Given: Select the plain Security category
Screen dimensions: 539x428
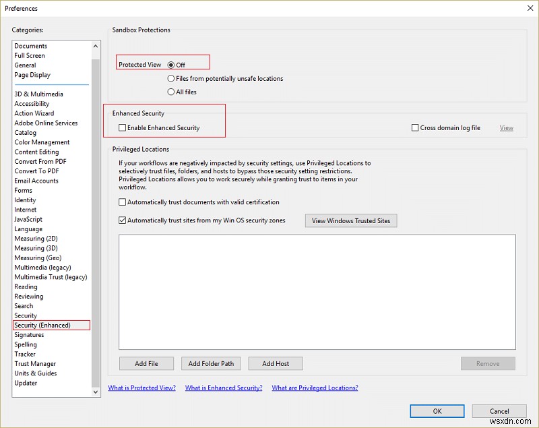Looking at the screenshot, I should (26, 315).
